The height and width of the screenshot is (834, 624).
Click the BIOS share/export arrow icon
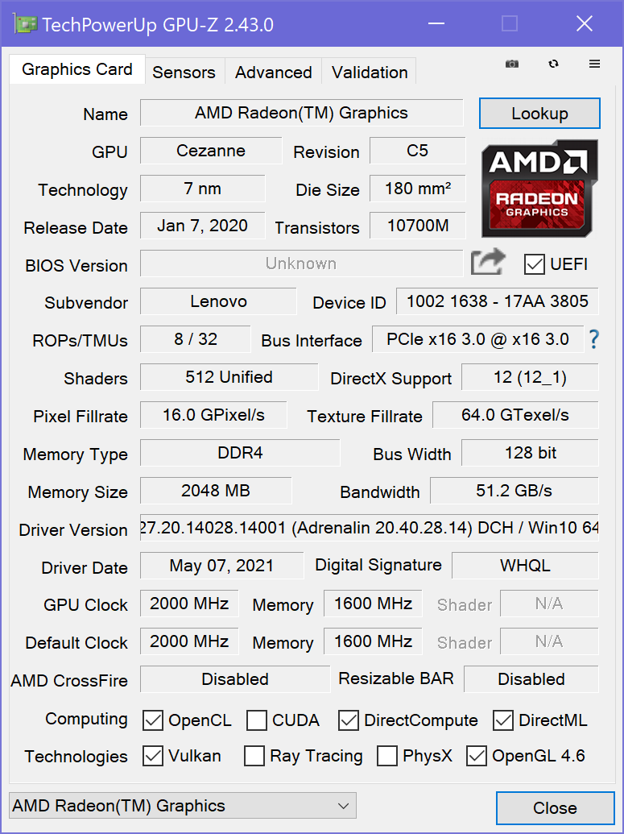click(x=488, y=263)
